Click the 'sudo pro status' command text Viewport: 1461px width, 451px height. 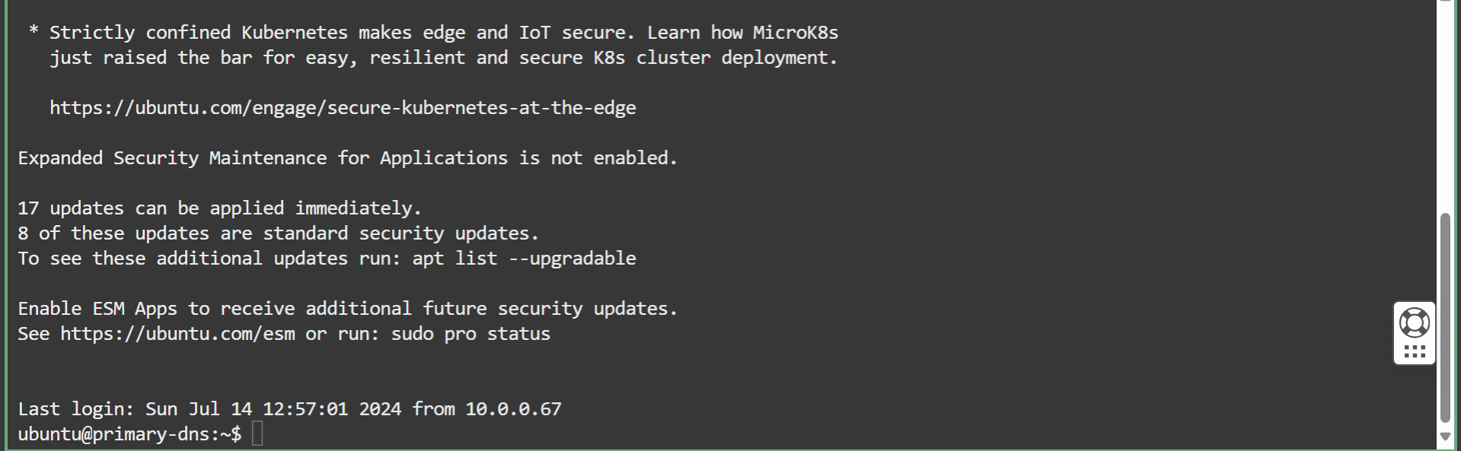471,334
